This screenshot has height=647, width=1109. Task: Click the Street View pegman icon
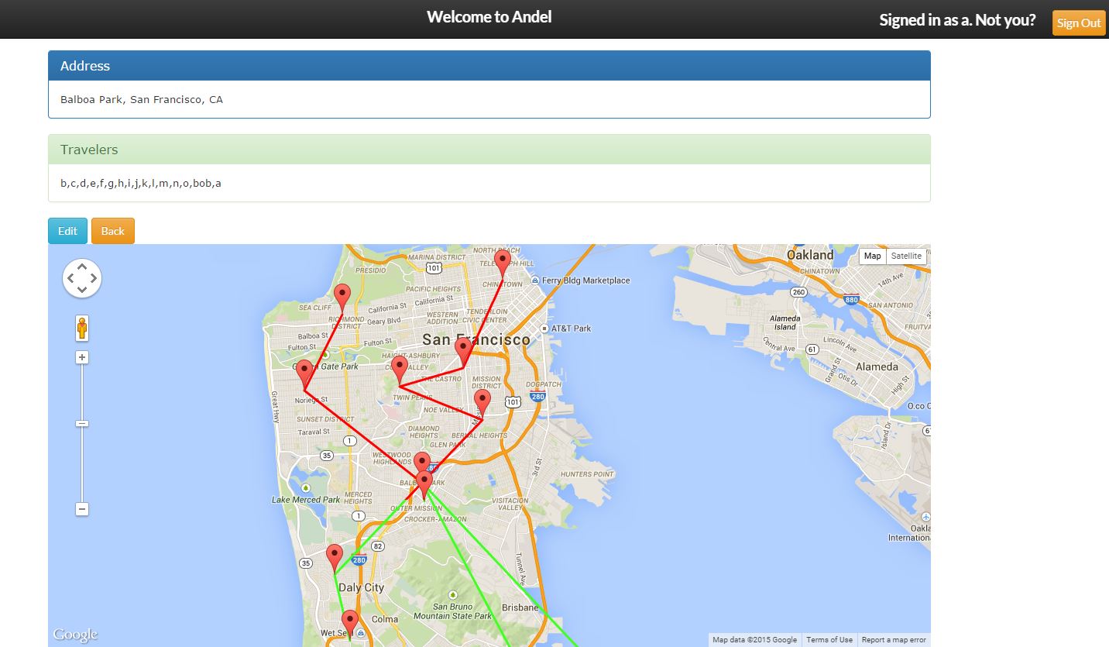[x=82, y=328]
